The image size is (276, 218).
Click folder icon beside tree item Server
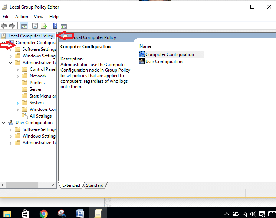tap(24, 89)
